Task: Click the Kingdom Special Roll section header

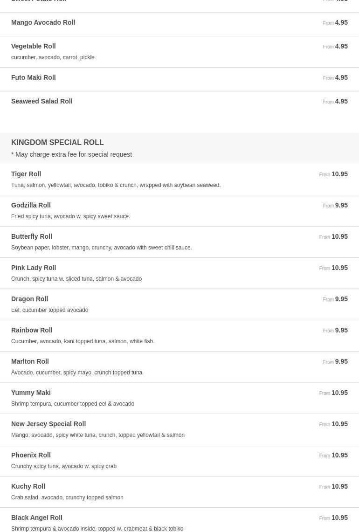Action: 57,142
